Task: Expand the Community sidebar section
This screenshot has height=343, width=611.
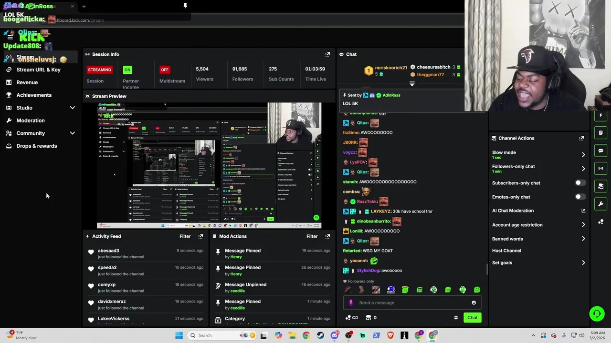Action: tap(73, 133)
